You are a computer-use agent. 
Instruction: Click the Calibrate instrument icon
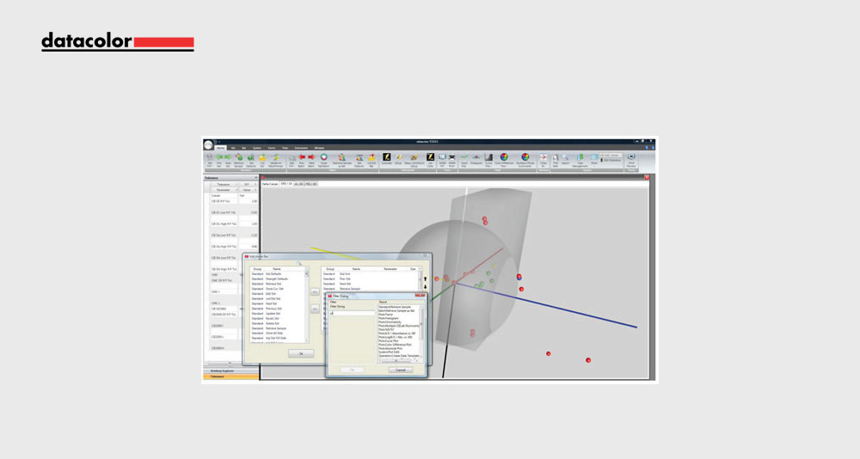(387, 158)
